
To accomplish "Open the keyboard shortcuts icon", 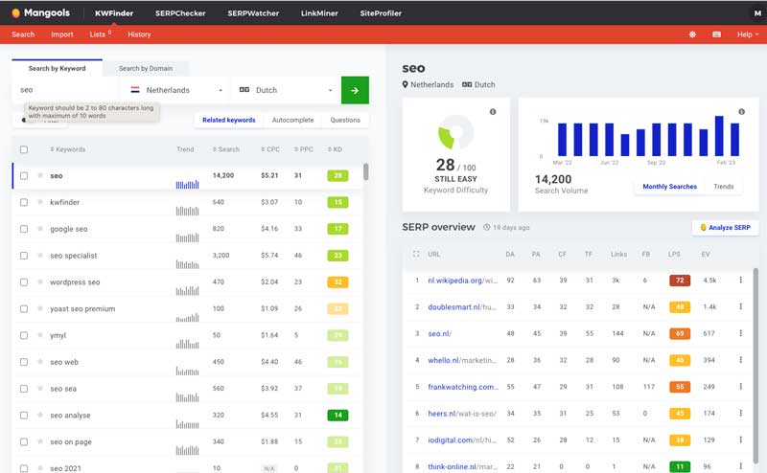I will 716,34.
